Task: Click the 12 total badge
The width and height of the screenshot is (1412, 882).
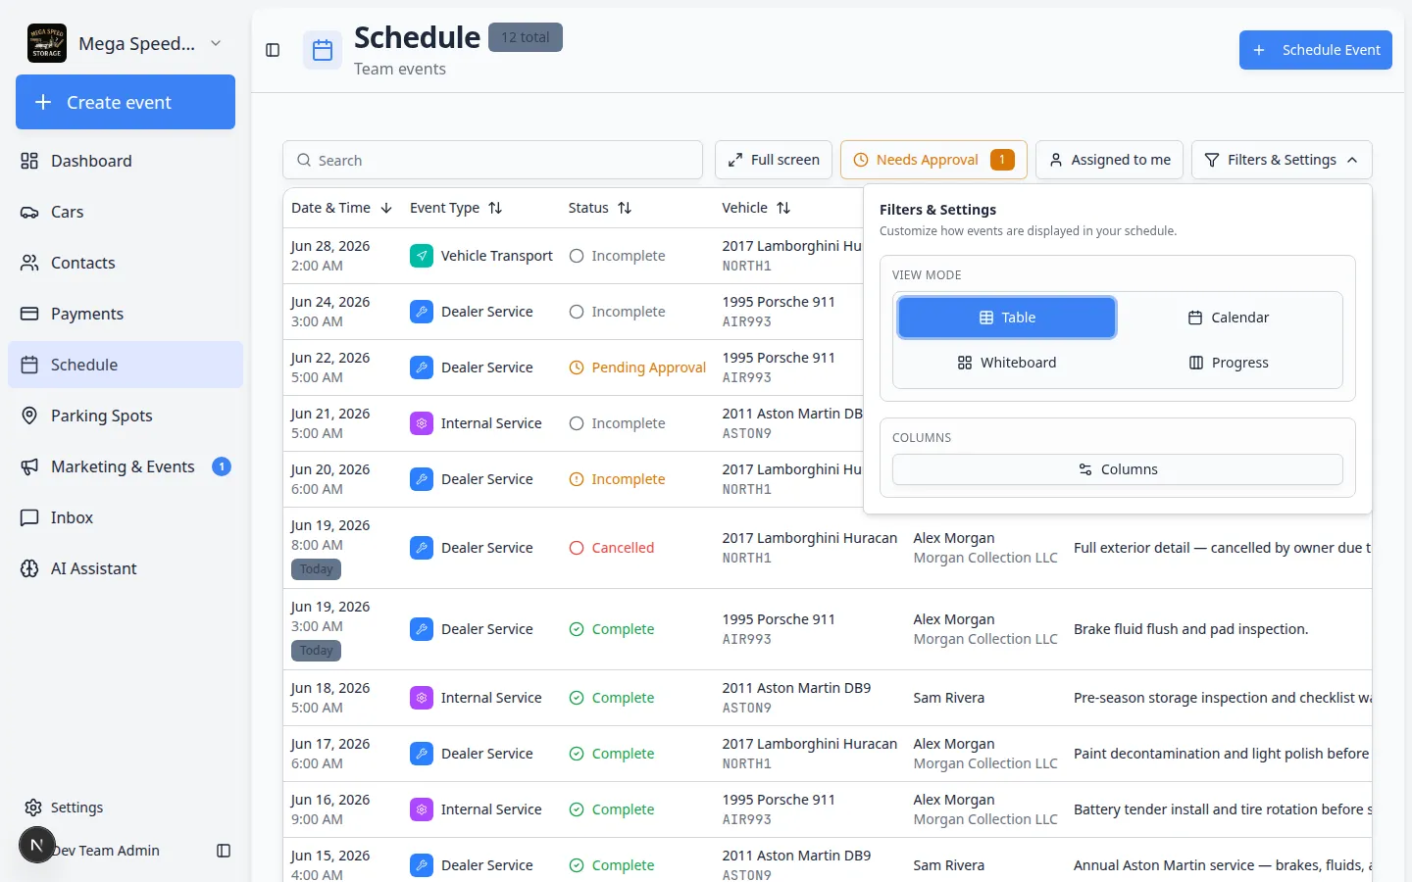Action: click(526, 37)
